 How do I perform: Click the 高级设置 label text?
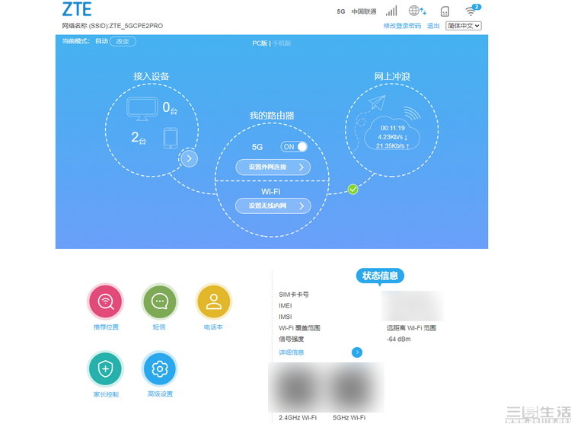tap(160, 394)
